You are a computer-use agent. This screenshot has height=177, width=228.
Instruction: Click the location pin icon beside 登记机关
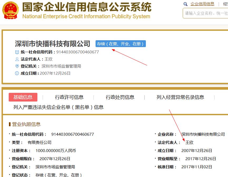click(17, 66)
